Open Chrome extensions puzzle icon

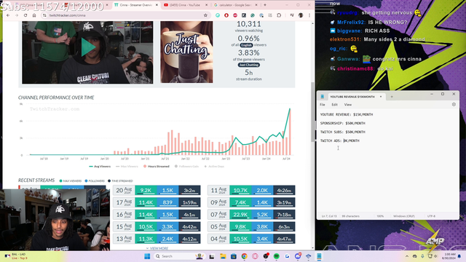[x=279, y=15]
